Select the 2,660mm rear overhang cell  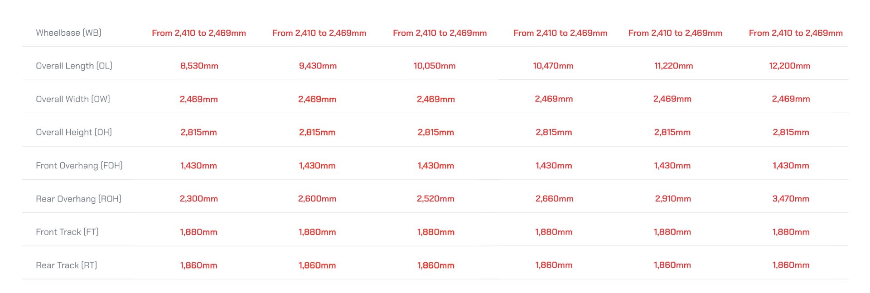coord(555,198)
